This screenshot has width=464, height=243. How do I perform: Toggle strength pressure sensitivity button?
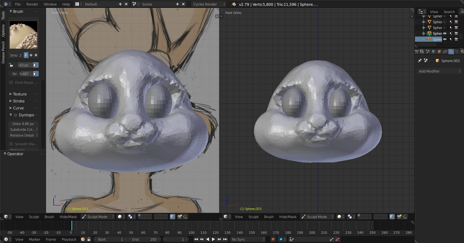point(36,74)
